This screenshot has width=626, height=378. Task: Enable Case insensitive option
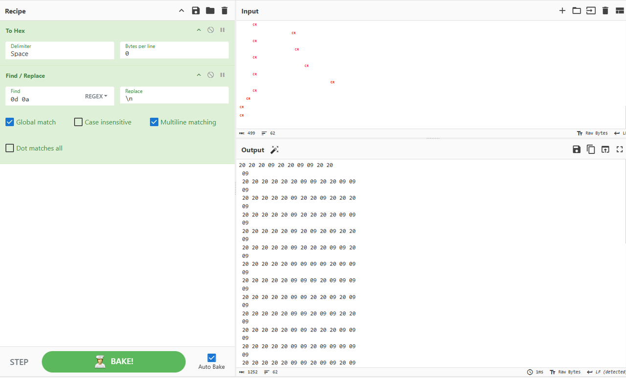[78, 122]
